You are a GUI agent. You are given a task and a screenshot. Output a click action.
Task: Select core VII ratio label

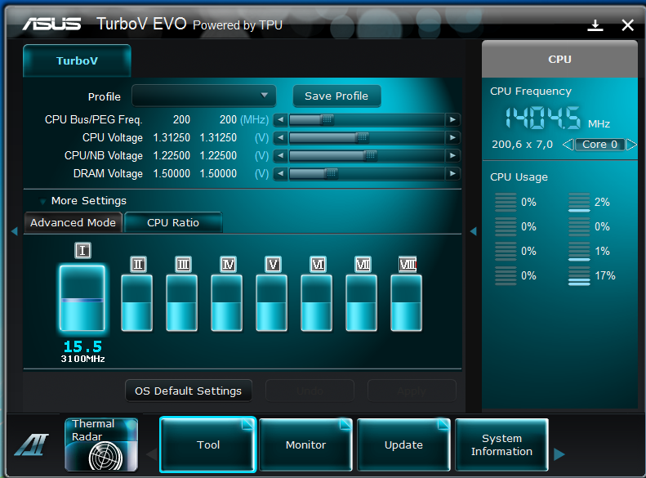363,264
